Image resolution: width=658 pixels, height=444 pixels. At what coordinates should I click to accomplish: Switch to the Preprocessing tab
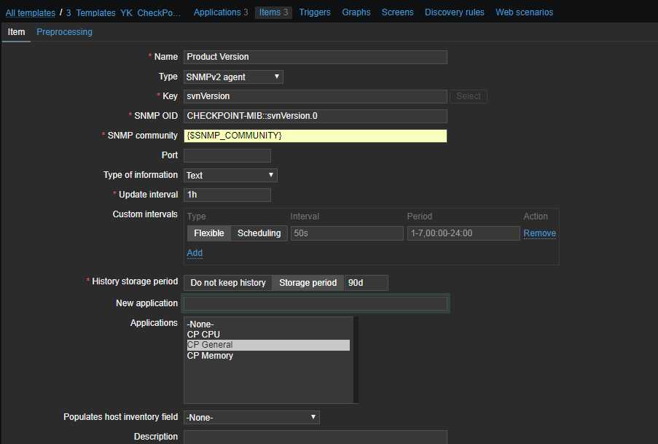pos(64,32)
